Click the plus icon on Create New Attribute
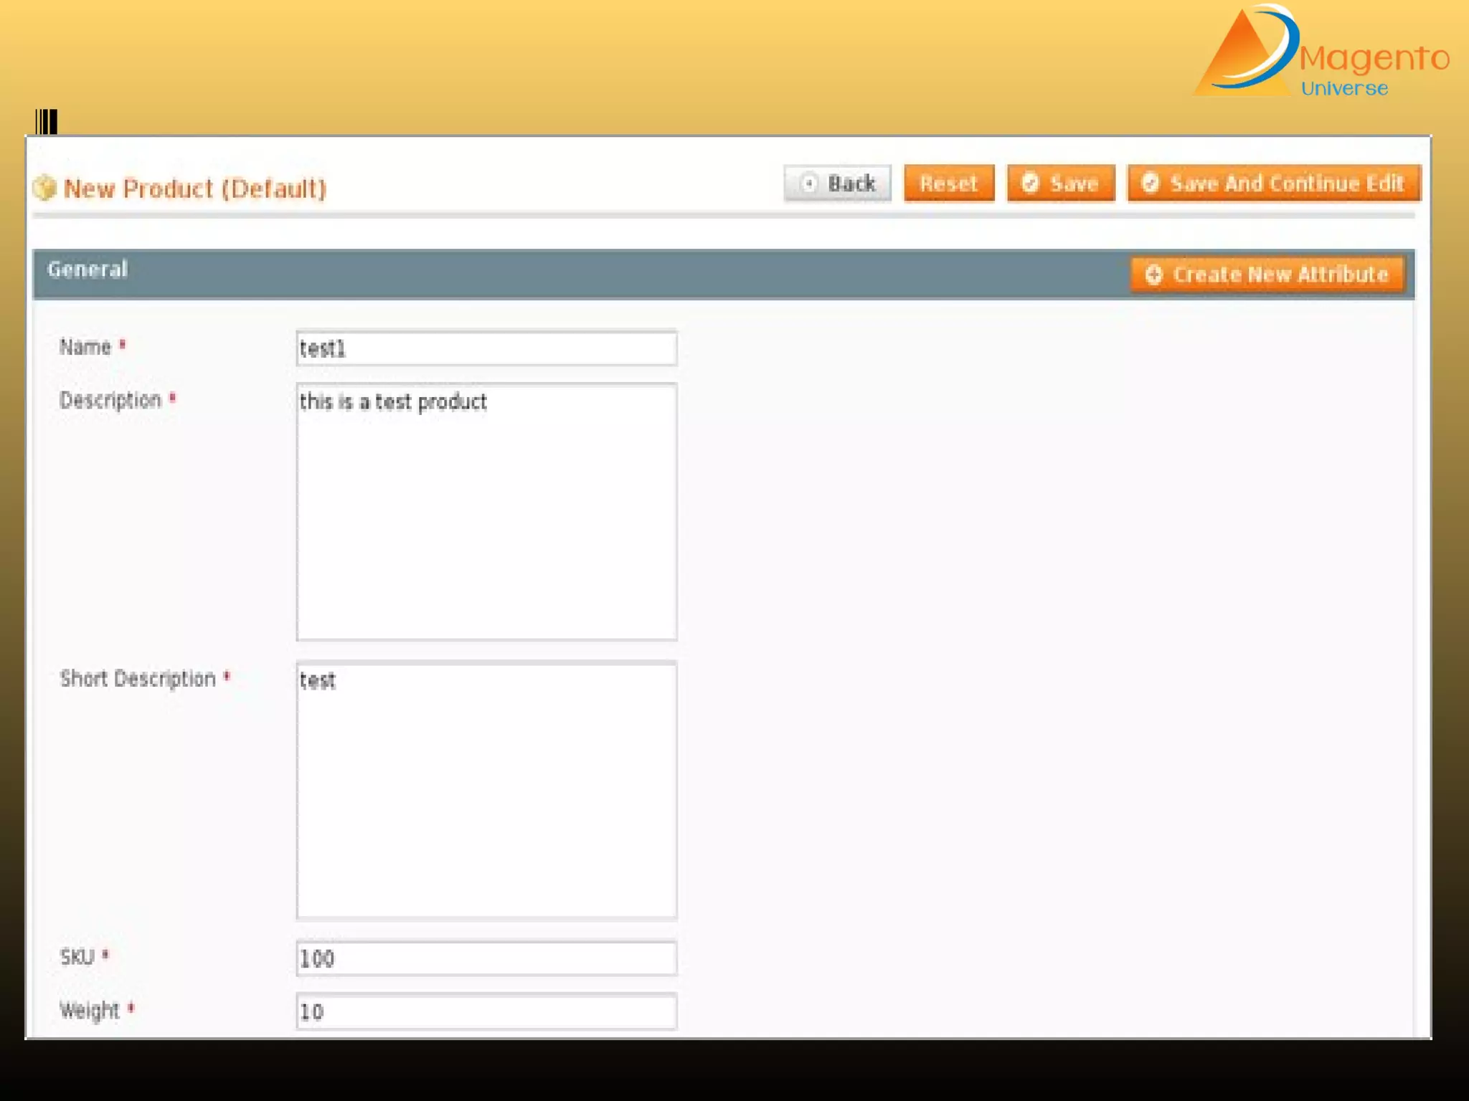 pyautogui.click(x=1153, y=275)
